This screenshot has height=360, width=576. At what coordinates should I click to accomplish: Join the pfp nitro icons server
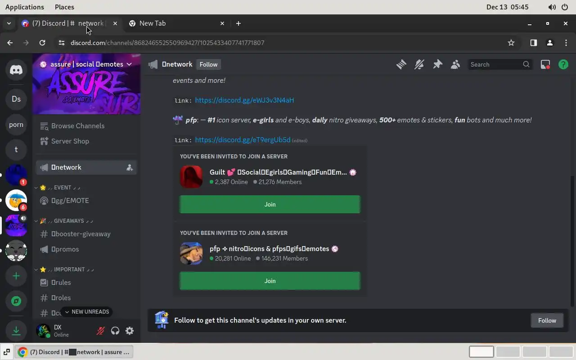pos(270,281)
